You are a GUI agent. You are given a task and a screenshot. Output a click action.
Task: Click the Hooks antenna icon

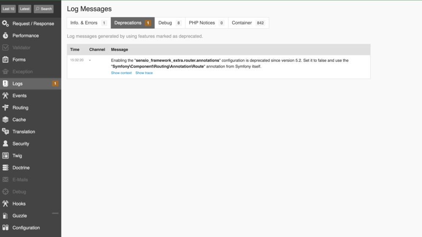click(5, 204)
